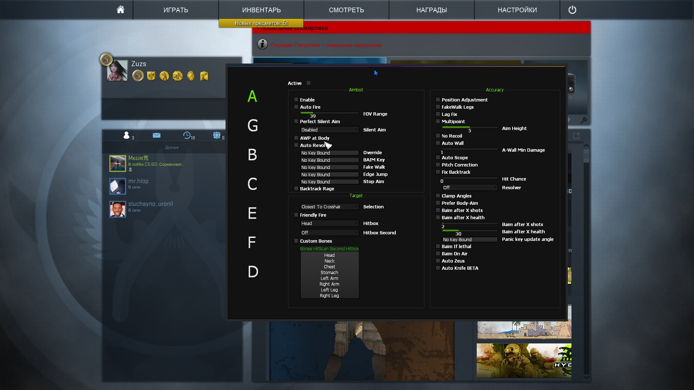Screen dimensions: 694x390
Task: Click the home icon in top bar
Action: click(x=120, y=10)
